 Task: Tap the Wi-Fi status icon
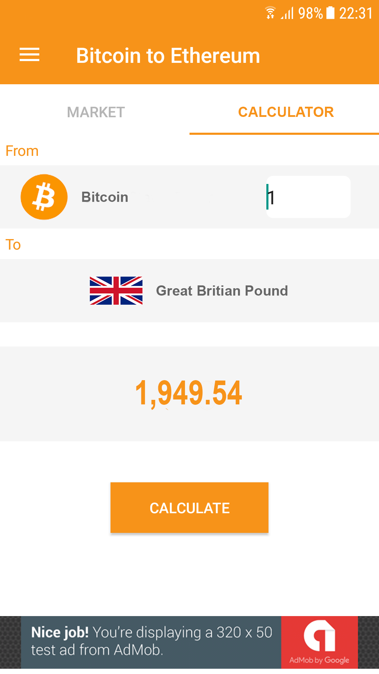pyautogui.click(x=270, y=13)
